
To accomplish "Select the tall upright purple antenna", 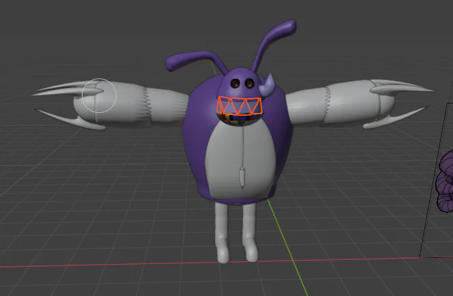I will pos(274,45).
